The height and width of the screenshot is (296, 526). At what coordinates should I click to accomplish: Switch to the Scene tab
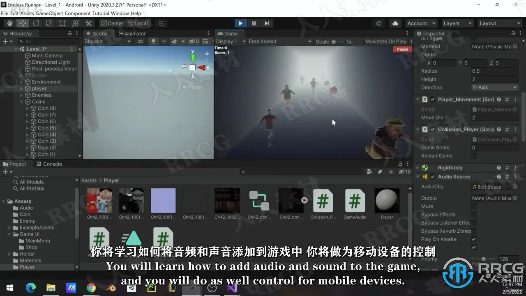97,34
